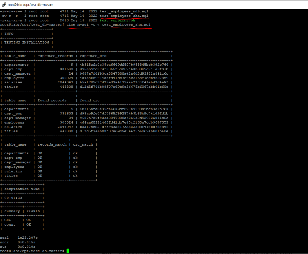Select test_employees_sha.sql in the ls output line

pos(124,16)
